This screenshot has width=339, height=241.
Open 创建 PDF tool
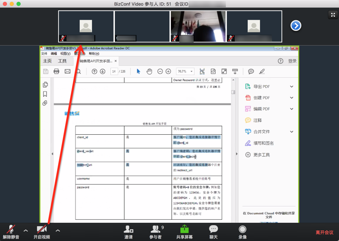(x=258, y=98)
